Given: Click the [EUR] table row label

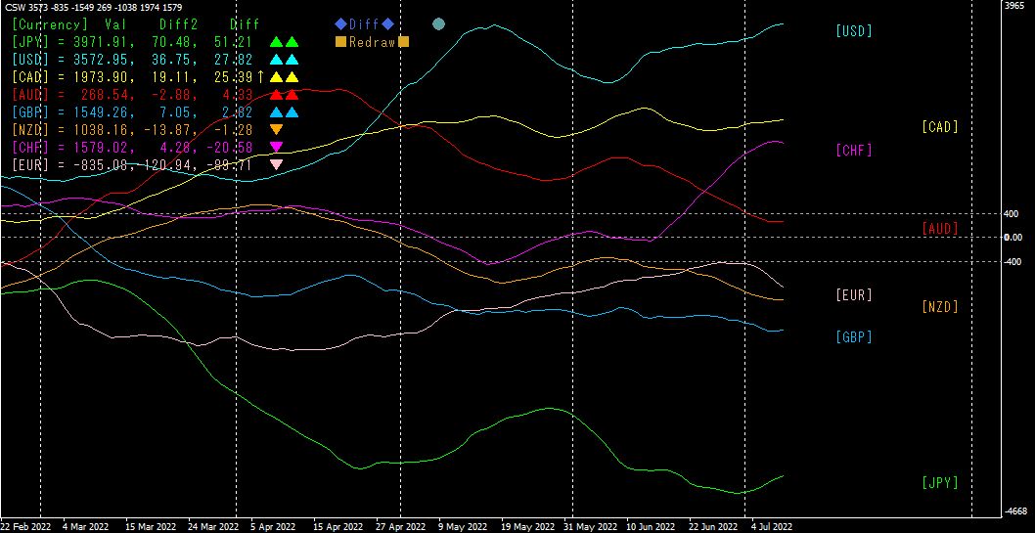Looking at the screenshot, I should click(x=30, y=165).
